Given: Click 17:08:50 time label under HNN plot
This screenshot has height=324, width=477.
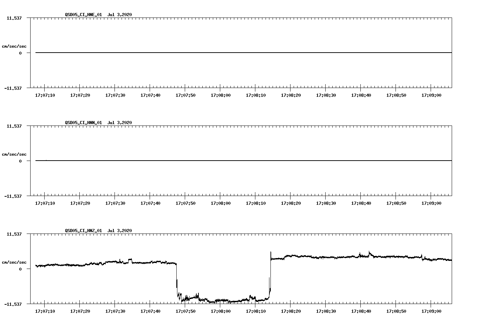Looking at the screenshot, I should (396, 203).
